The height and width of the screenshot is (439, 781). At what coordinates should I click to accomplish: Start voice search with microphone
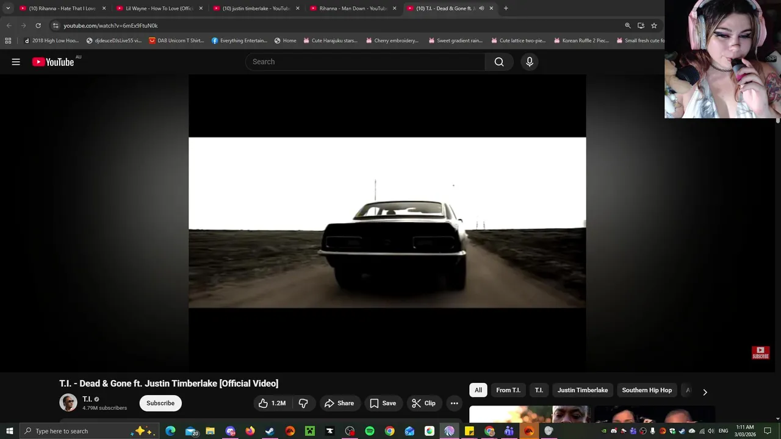pos(530,62)
